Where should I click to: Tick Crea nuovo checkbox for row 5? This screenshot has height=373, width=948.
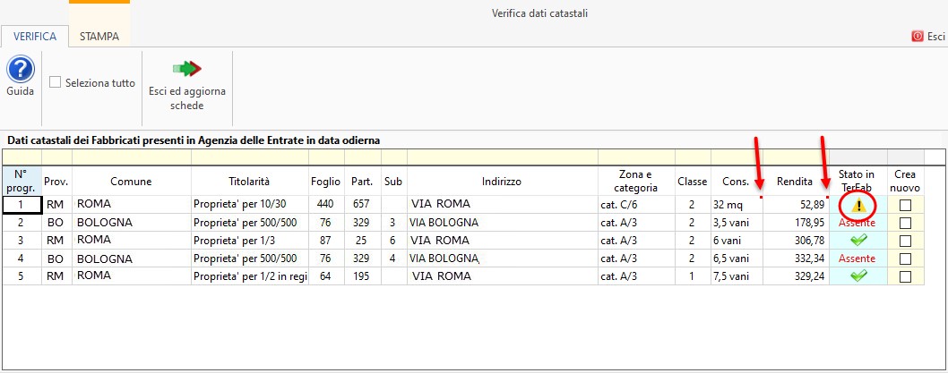[905, 276]
